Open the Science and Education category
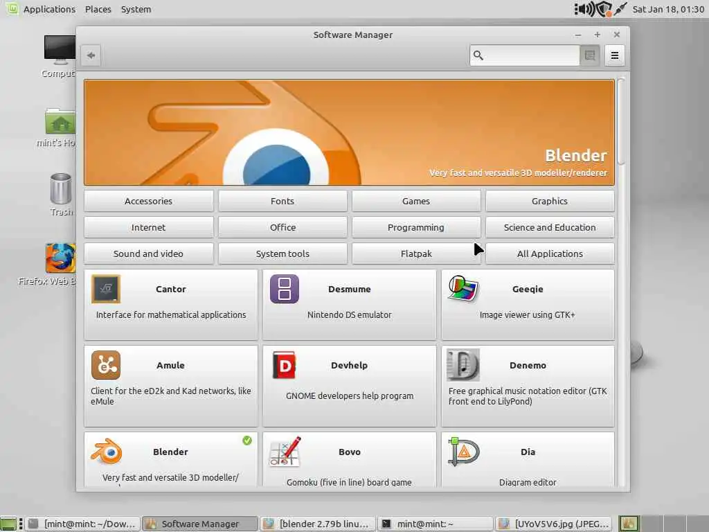Viewport: 709px width, 532px height. (x=550, y=227)
